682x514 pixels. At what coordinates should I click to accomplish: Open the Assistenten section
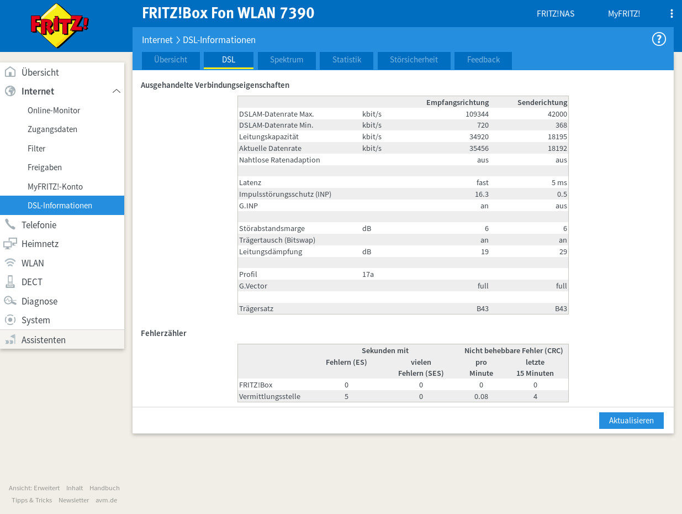[x=43, y=340]
